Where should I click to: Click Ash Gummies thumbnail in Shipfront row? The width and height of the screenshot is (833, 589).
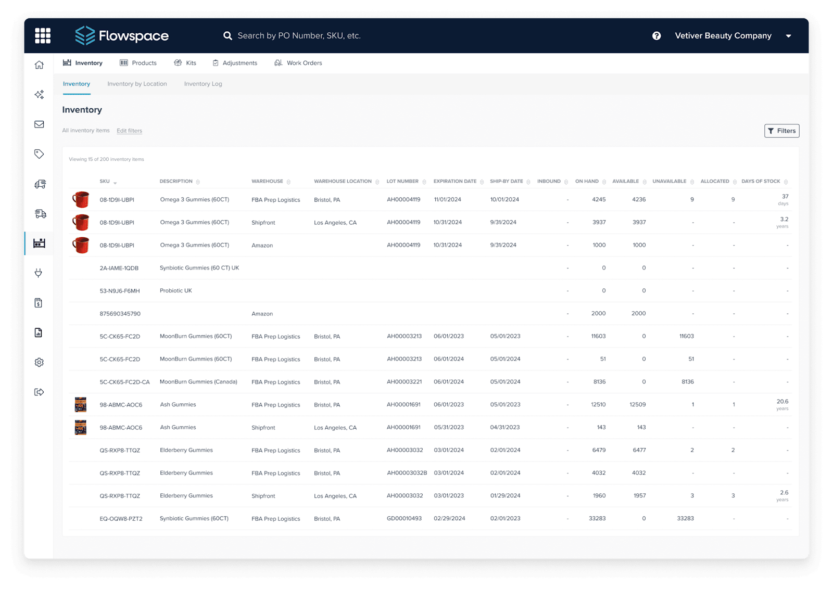(80, 427)
